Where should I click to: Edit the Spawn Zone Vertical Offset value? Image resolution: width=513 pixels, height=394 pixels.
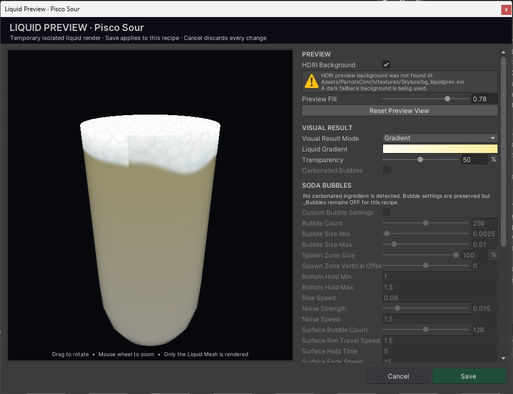(485, 266)
